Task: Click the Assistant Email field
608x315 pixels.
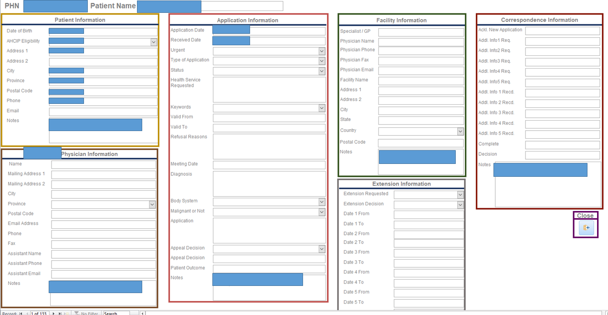Action: click(104, 274)
